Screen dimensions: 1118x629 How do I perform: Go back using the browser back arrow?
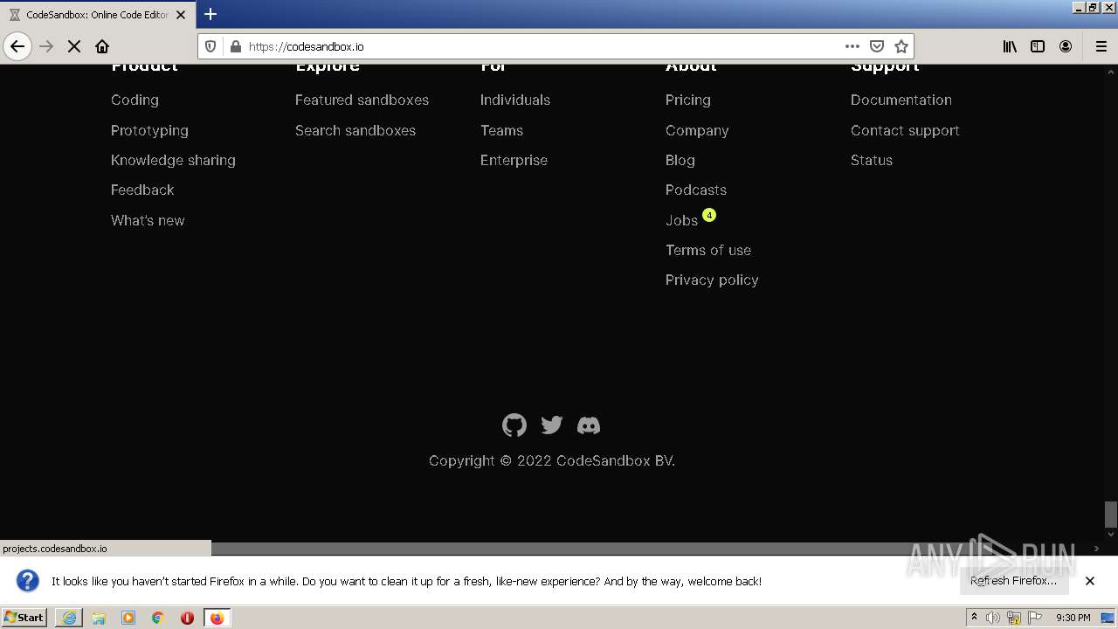point(17,46)
